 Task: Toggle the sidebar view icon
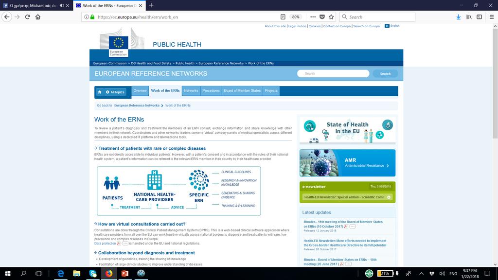tap(479, 17)
